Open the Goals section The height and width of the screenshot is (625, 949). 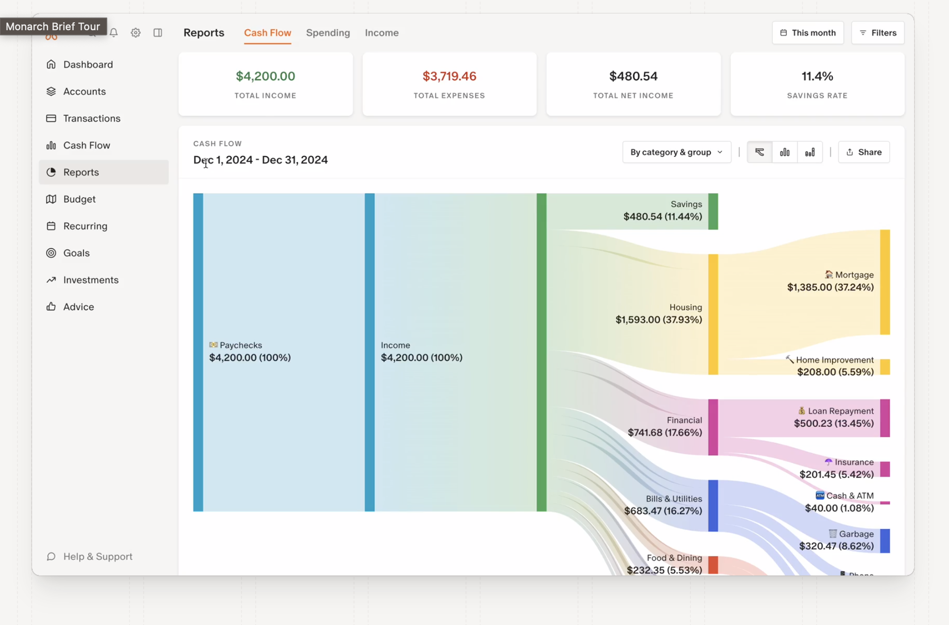coord(77,253)
